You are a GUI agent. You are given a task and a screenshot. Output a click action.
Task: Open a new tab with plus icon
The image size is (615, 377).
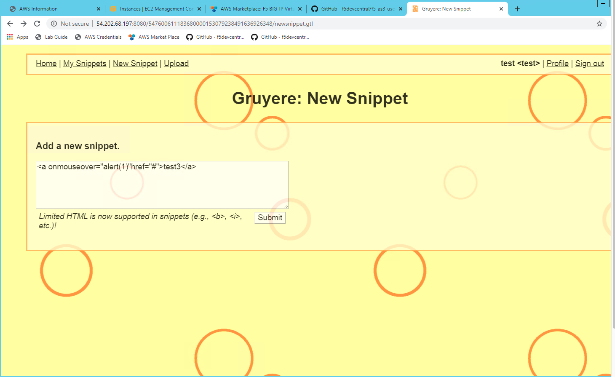(x=517, y=9)
